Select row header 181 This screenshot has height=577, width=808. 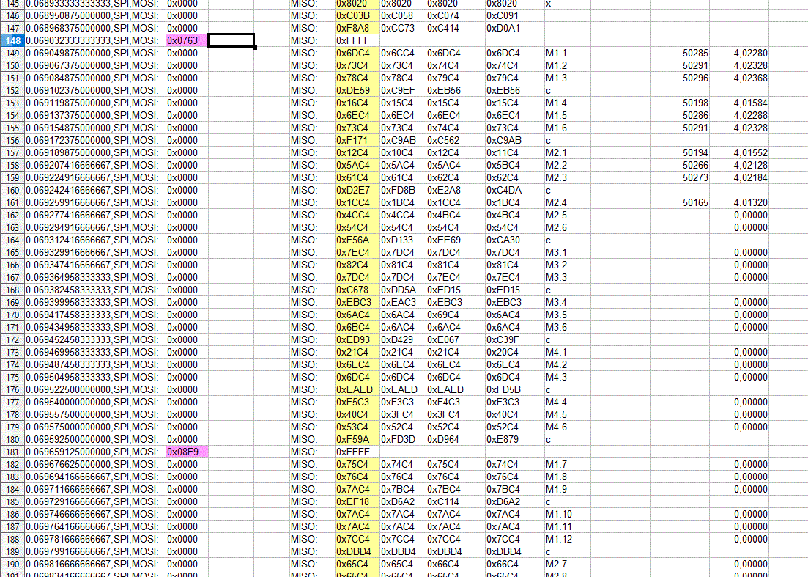12,452
